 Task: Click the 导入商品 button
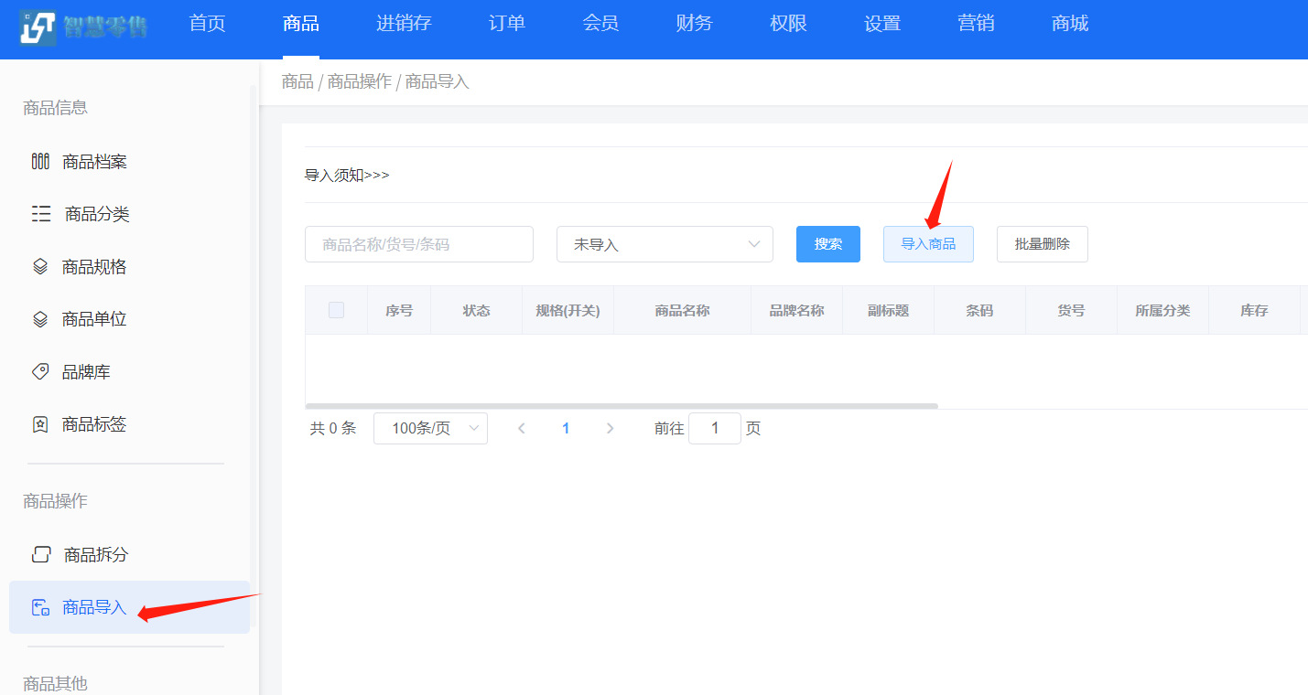(928, 244)
